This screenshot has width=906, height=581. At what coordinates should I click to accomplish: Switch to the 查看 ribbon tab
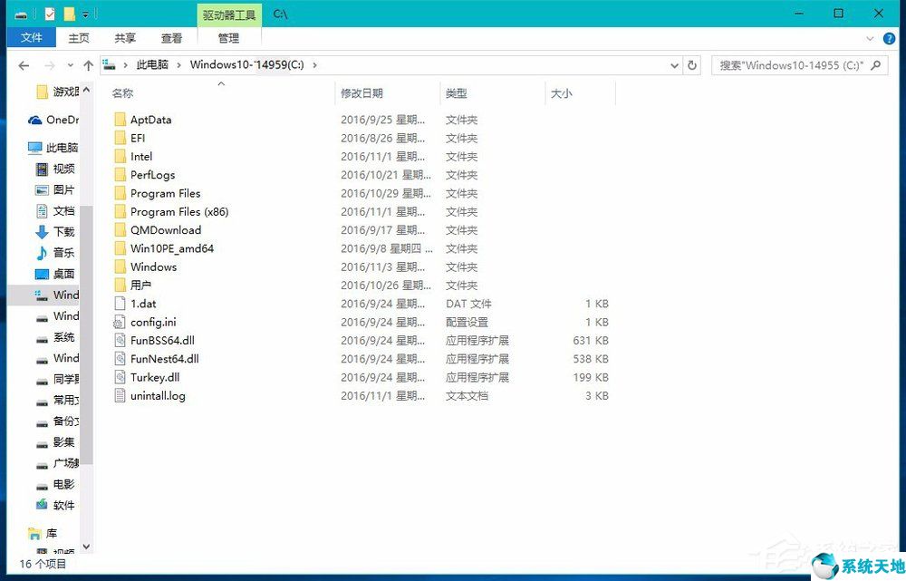171,37
